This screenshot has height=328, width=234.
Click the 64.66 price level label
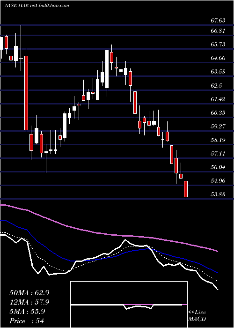pos(218,58)
